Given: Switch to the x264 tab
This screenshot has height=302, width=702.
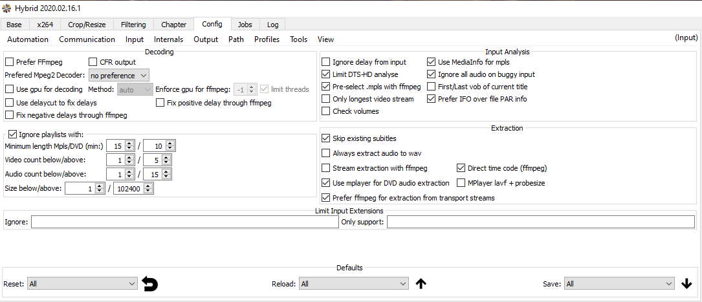Looking at the screenshot, I should [45, 25].
